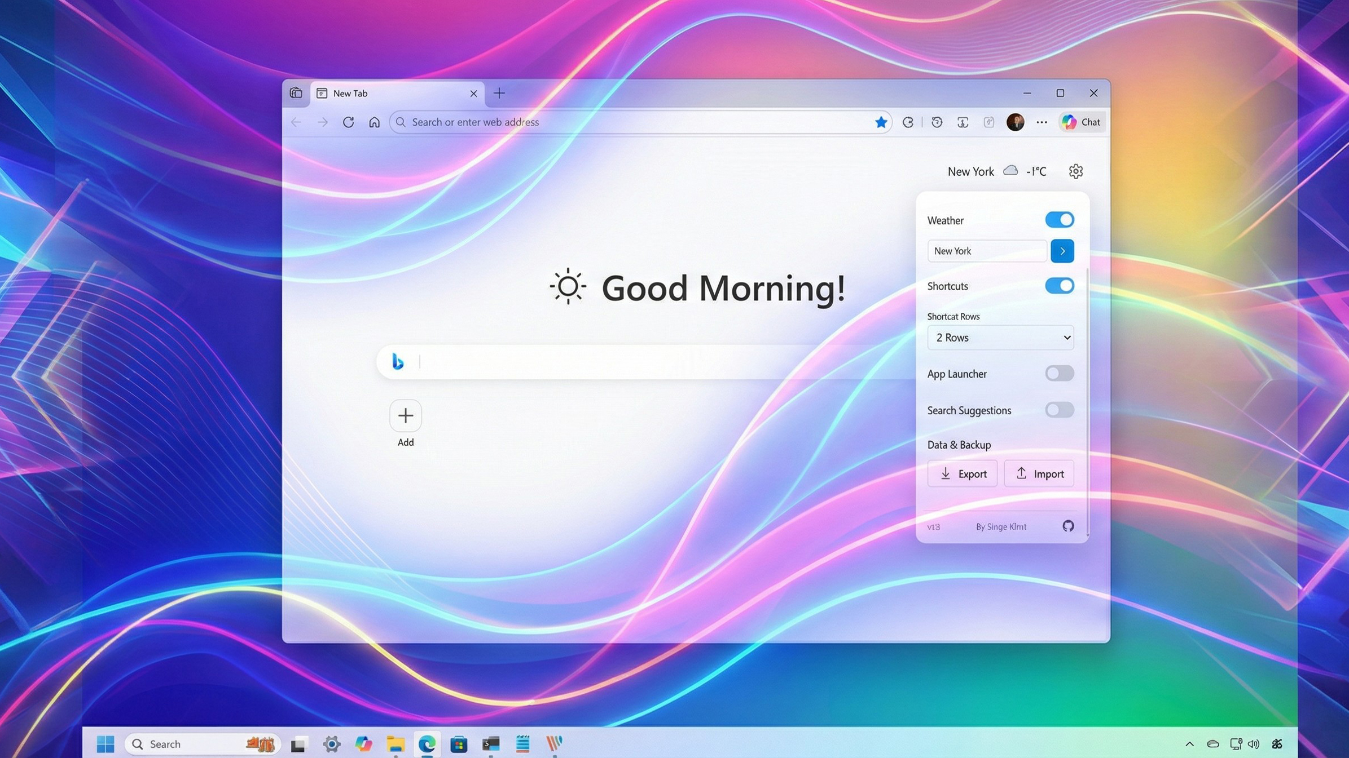The width and height of the screenshot is (1349, 758).
Task: Open Copilot Chat in the browser toolbar
Action: point(1080,122)
